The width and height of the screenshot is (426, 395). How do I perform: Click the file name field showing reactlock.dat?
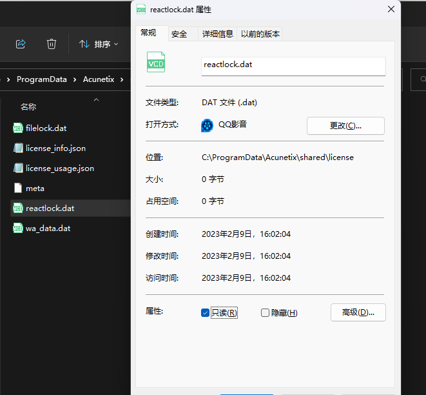click(x=293, y=66)
